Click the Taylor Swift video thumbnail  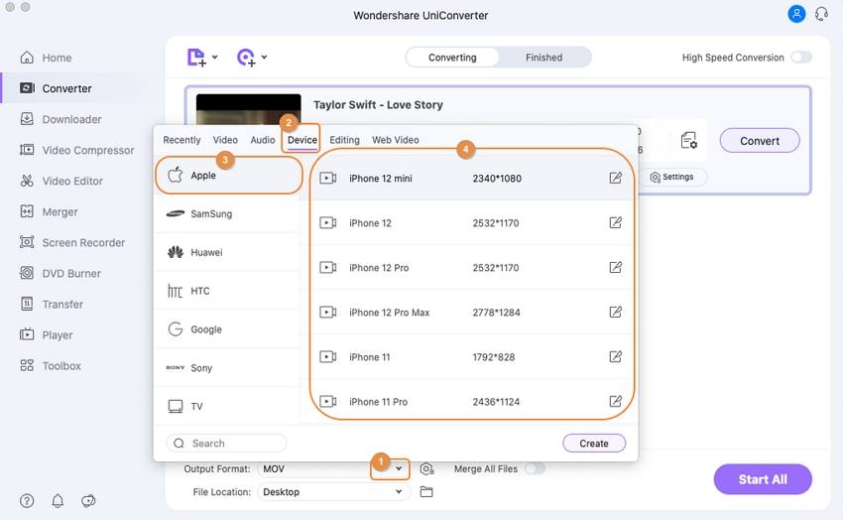pos(248,110)
